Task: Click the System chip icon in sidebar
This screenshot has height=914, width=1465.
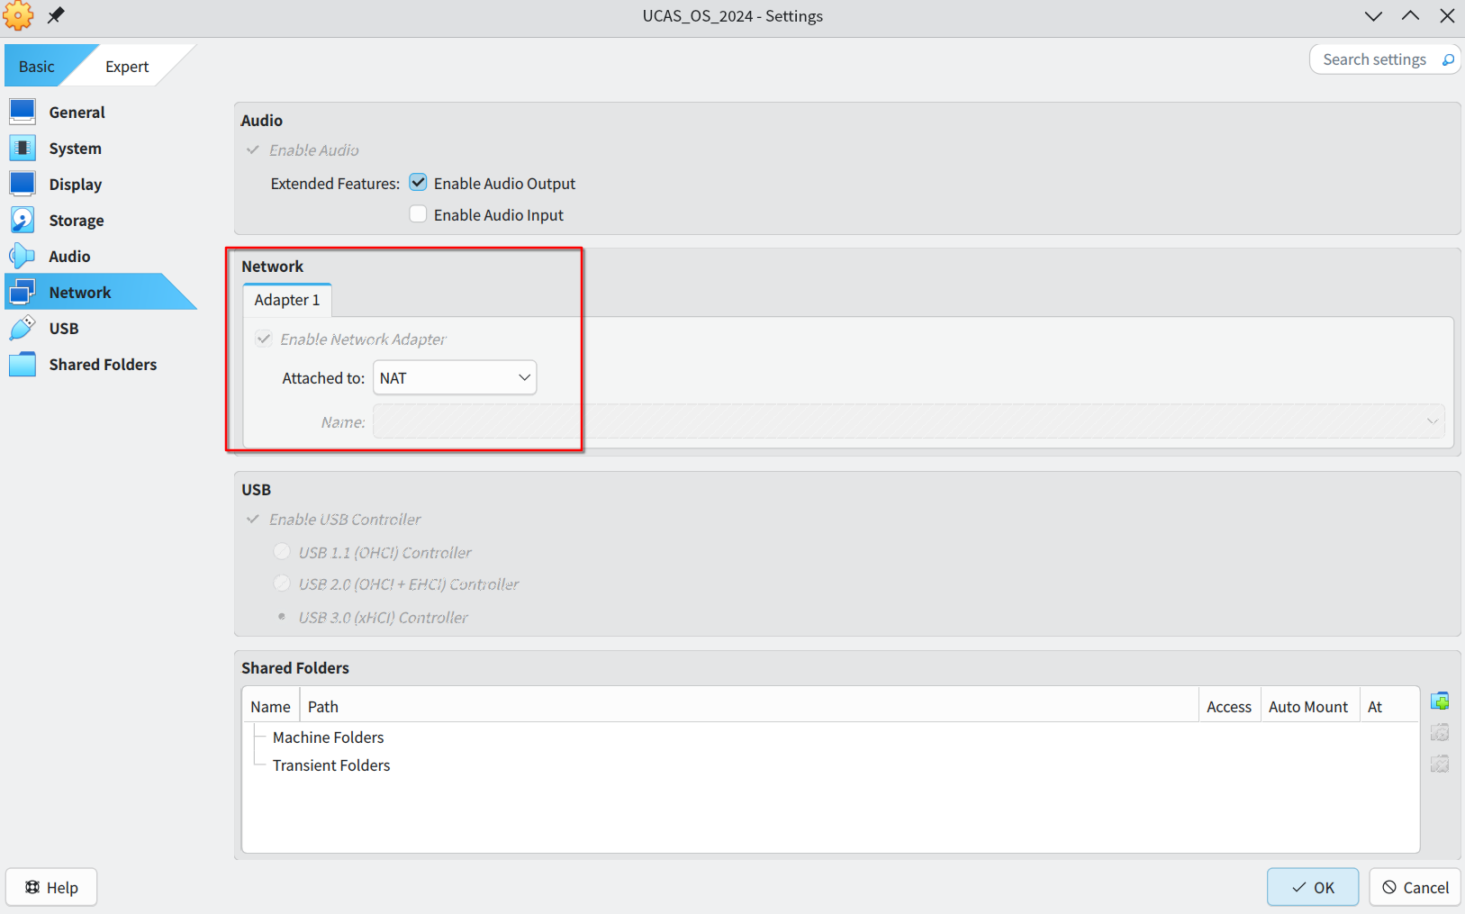Action: tap(23, 148)
